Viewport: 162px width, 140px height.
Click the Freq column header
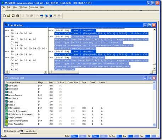(x=51, y=82)
